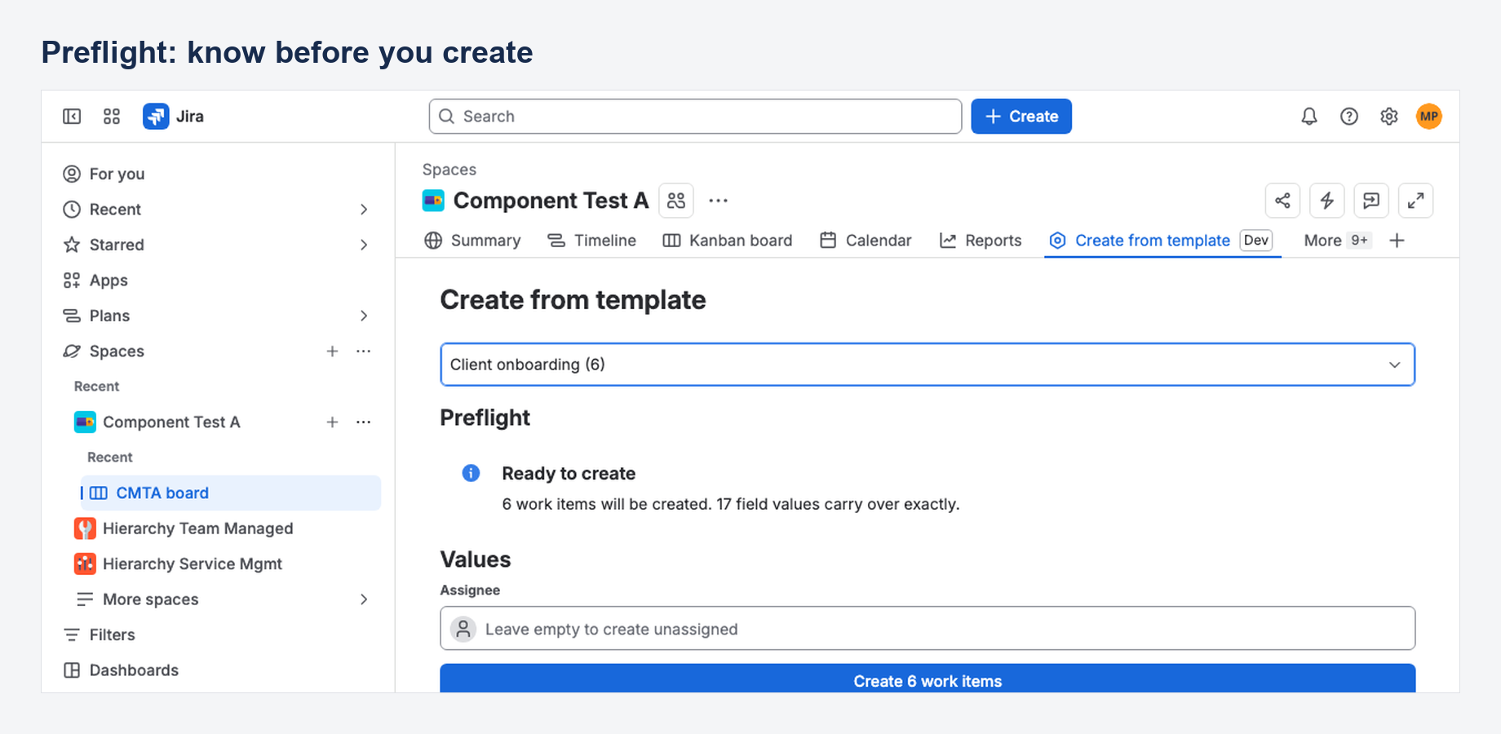The image size is (1501, 734).
Task: Expand the Plans chevron
Action: click(x=364, y=316)
